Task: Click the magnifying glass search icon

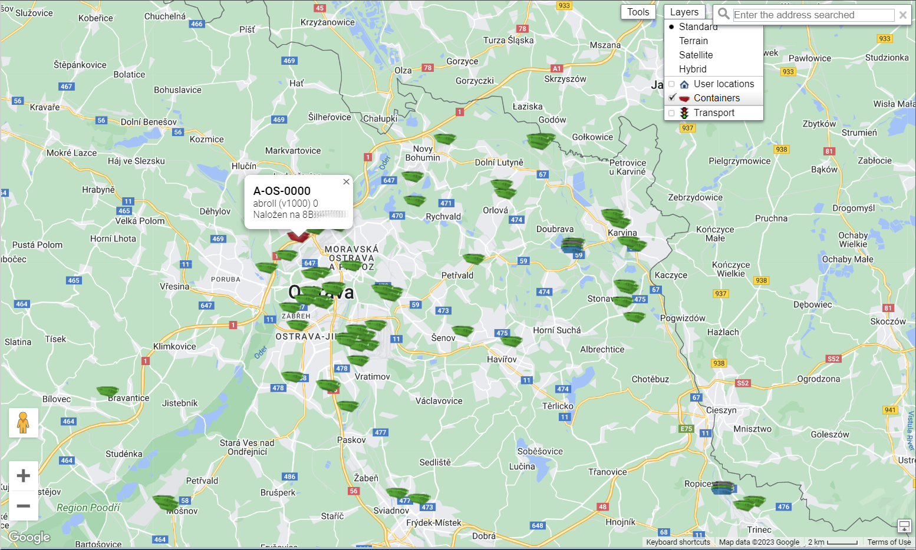Action: pyautogui.click(x=724, y=15)
